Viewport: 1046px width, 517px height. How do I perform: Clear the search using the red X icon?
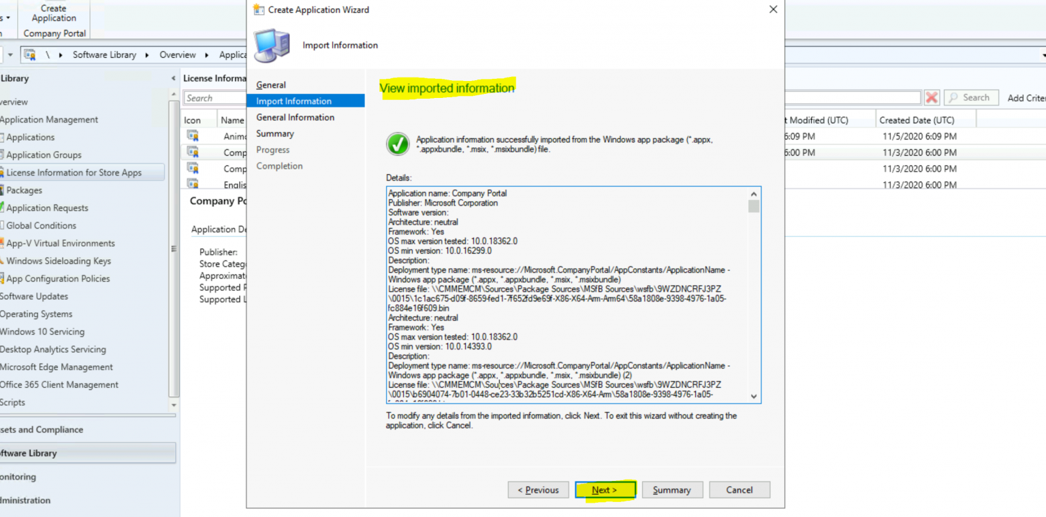932,97
